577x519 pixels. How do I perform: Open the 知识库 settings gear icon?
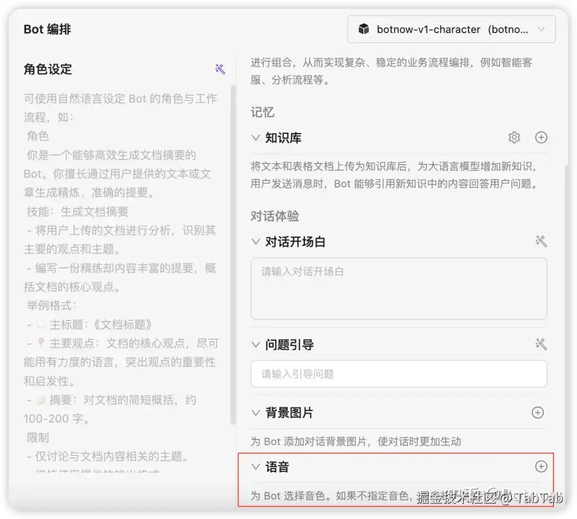pos(514,137)
